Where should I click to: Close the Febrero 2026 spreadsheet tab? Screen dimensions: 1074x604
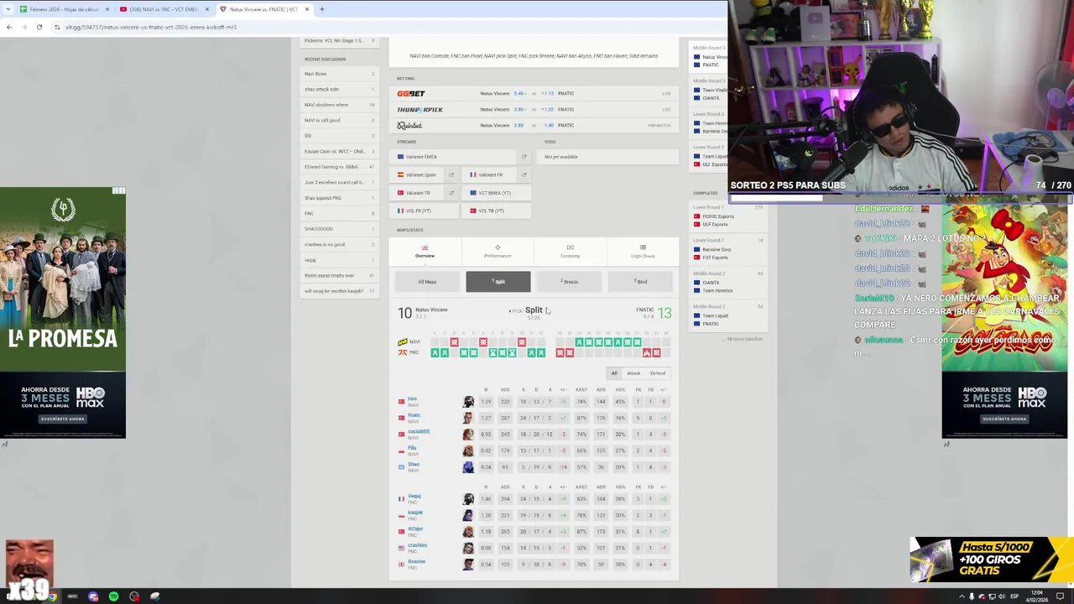(x=107, y=9)
